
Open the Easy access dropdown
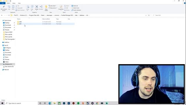[53, 8]
